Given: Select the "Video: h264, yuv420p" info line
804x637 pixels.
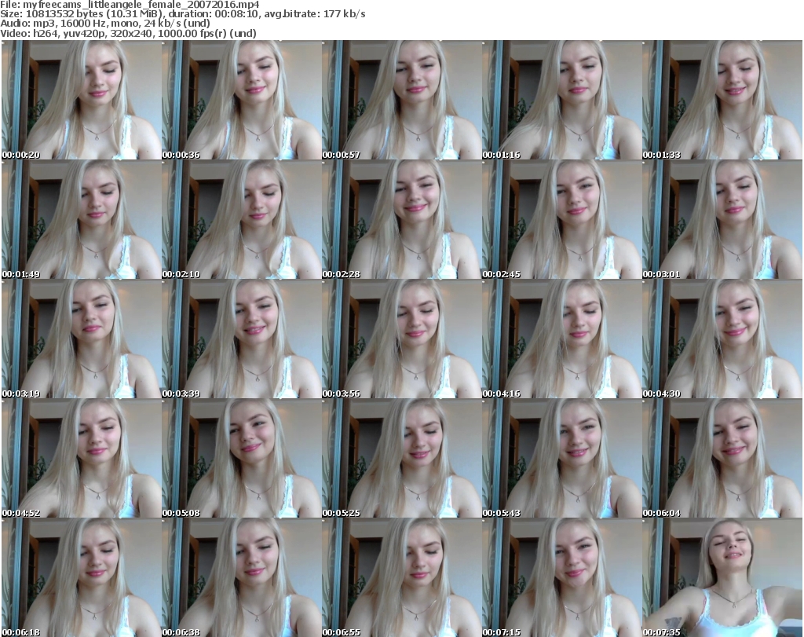Looking at the screenshot, I should point(128,33).
